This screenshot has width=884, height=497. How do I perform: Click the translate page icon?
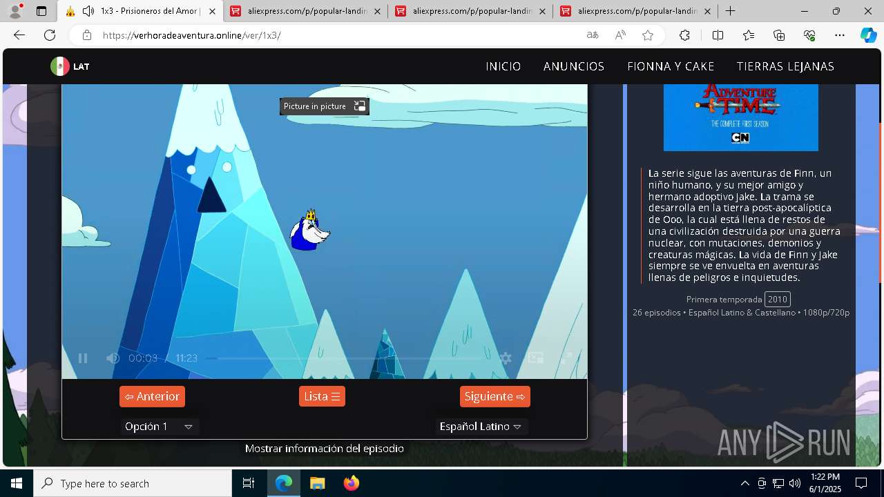point(593,35)
